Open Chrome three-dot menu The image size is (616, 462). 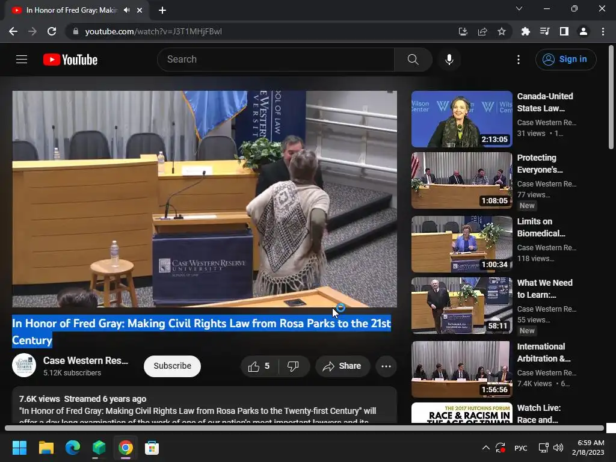[603, 31]
